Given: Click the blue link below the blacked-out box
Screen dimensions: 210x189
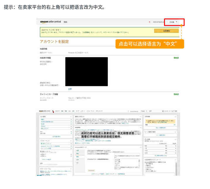Looking at the screenshot, I should 70,89.
